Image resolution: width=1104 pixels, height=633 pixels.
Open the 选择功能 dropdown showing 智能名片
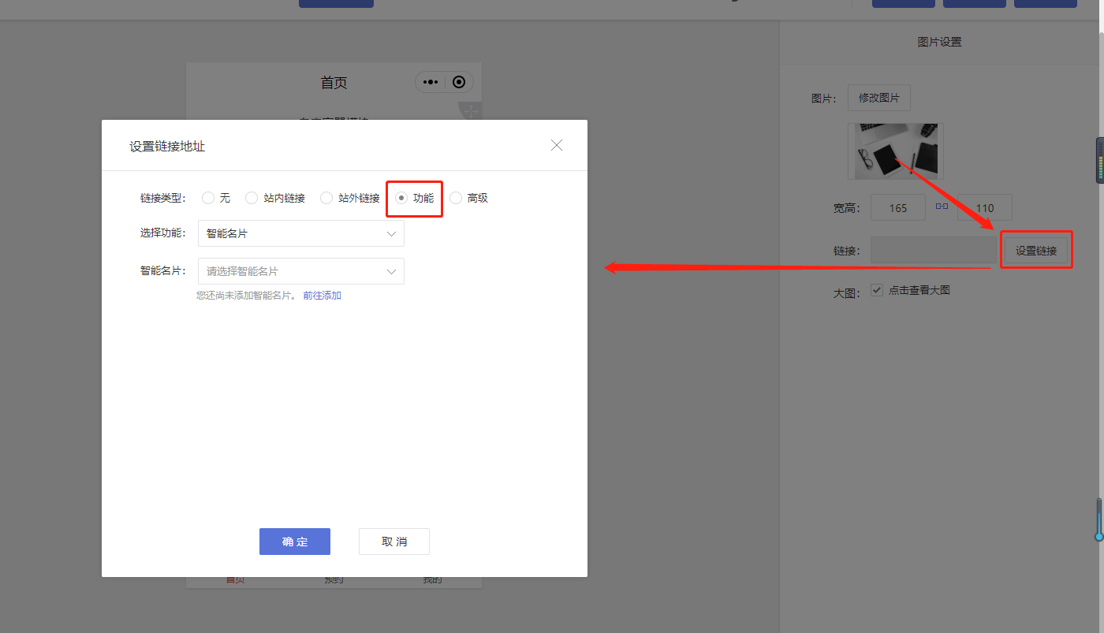(x=301, y=233)
